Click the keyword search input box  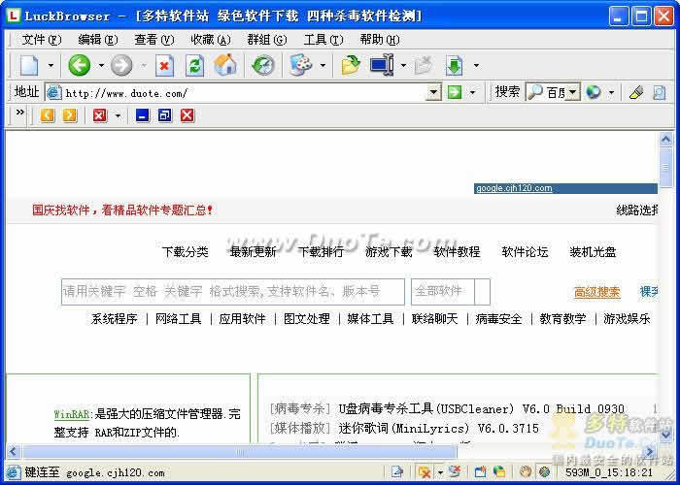[x=233, y=291]
